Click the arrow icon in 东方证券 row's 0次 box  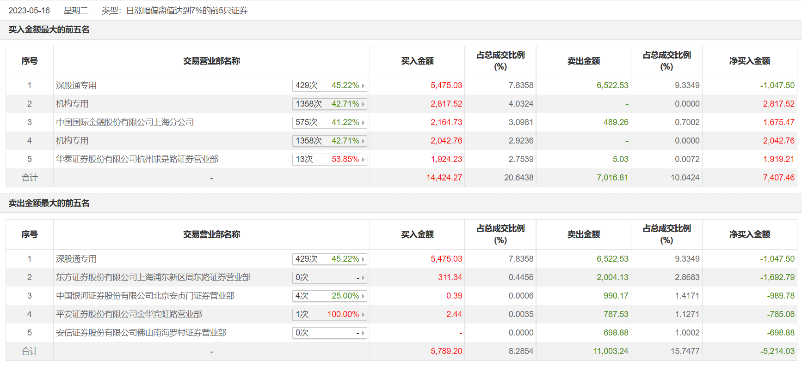point(364,278)
